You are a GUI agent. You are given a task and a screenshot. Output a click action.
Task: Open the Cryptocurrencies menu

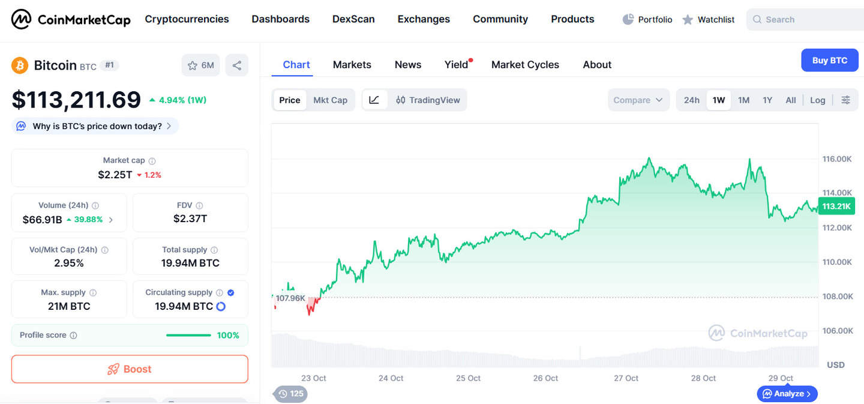pos(187,19)
